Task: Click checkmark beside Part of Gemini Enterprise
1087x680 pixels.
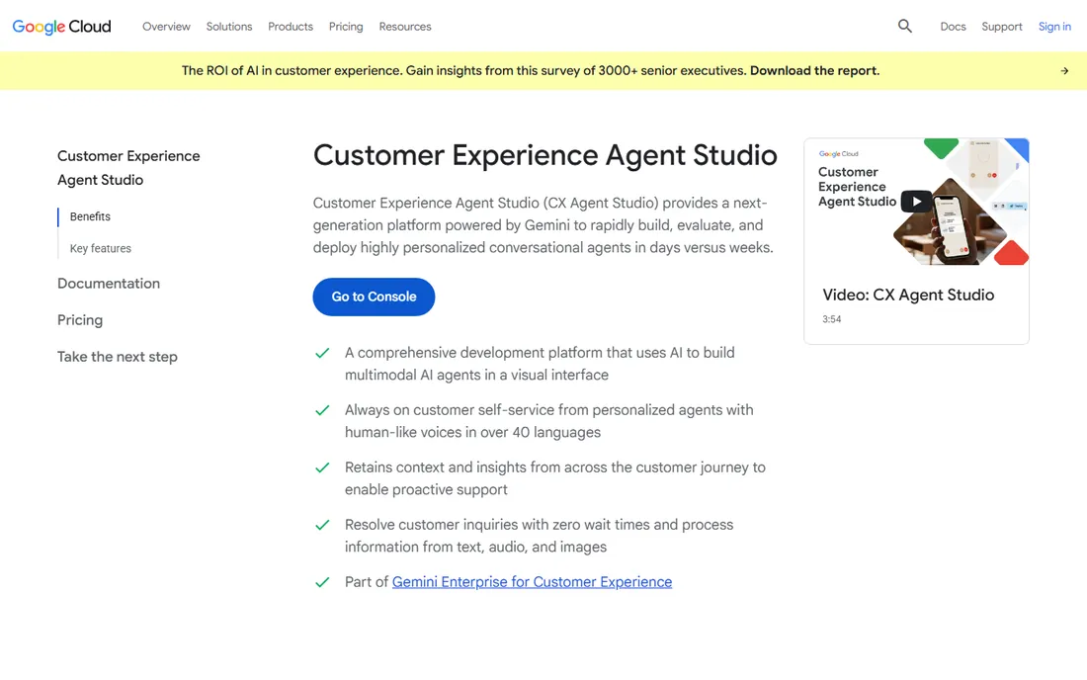Action: click(x=322, y=582)
